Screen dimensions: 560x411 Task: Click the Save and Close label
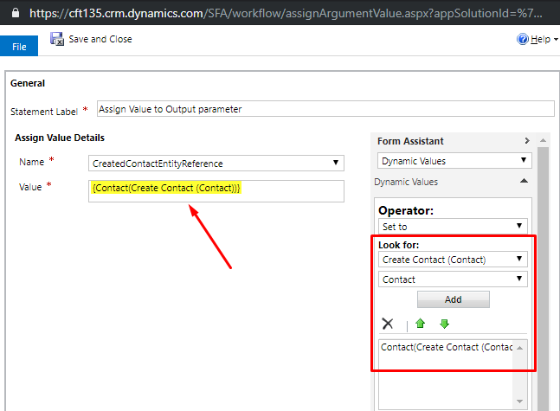100,39
